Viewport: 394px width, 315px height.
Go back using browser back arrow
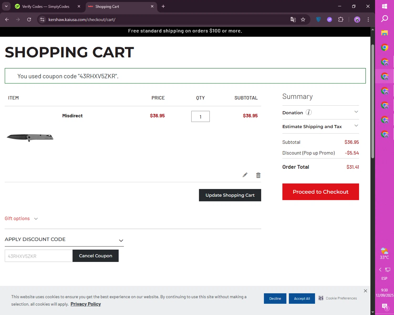(7, 19)
